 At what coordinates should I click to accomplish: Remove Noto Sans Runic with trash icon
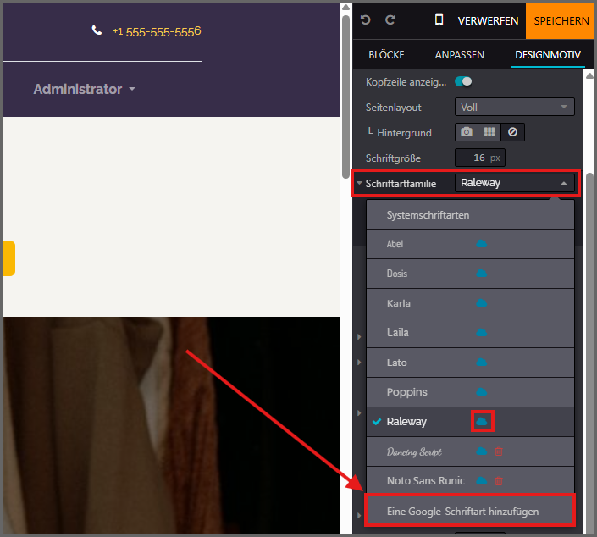[x=499, y=481]
